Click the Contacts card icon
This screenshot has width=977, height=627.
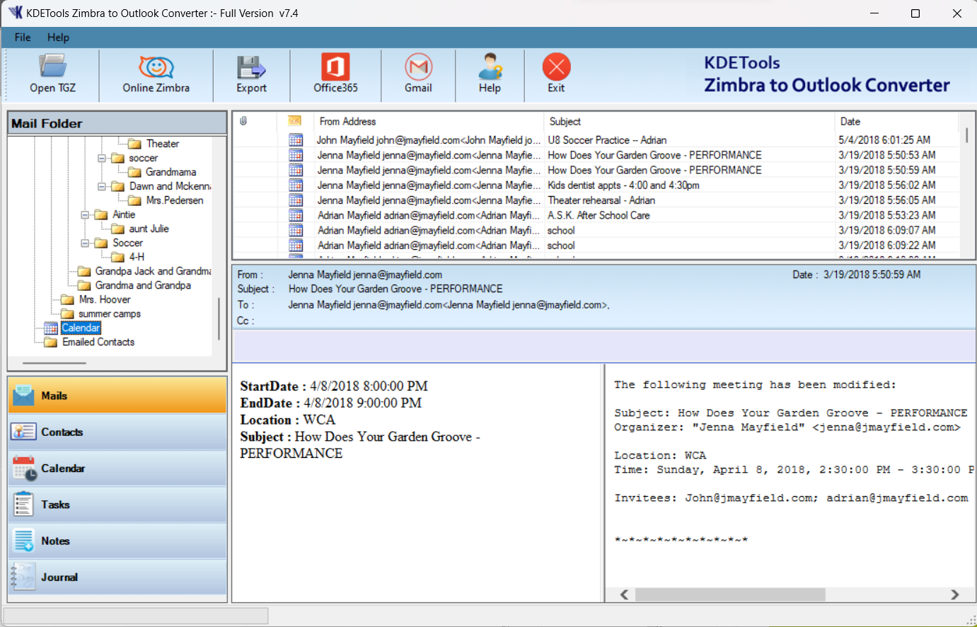point(23,432)
